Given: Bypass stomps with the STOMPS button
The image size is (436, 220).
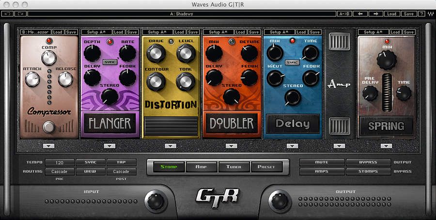Looking at the screenshot, I should (x=369, y=172).
